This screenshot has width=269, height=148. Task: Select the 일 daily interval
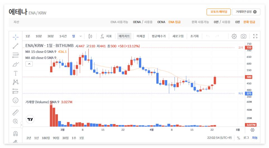pos(74,36)
